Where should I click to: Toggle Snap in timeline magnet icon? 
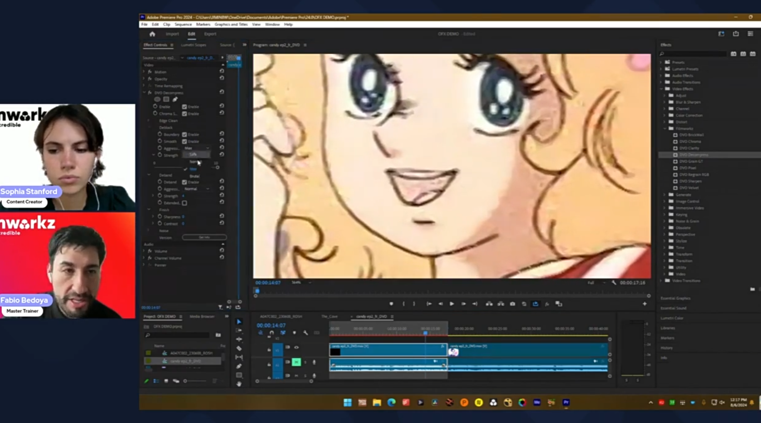coord(272,333)
